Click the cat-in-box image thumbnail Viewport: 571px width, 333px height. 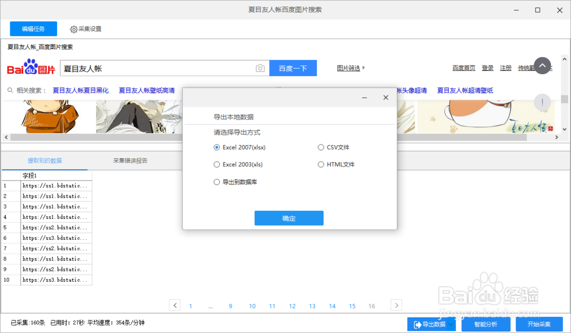[x=50, y=117]
